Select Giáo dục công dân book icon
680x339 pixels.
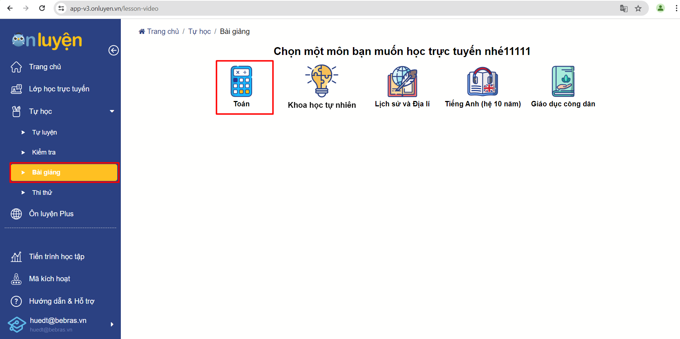563,81
